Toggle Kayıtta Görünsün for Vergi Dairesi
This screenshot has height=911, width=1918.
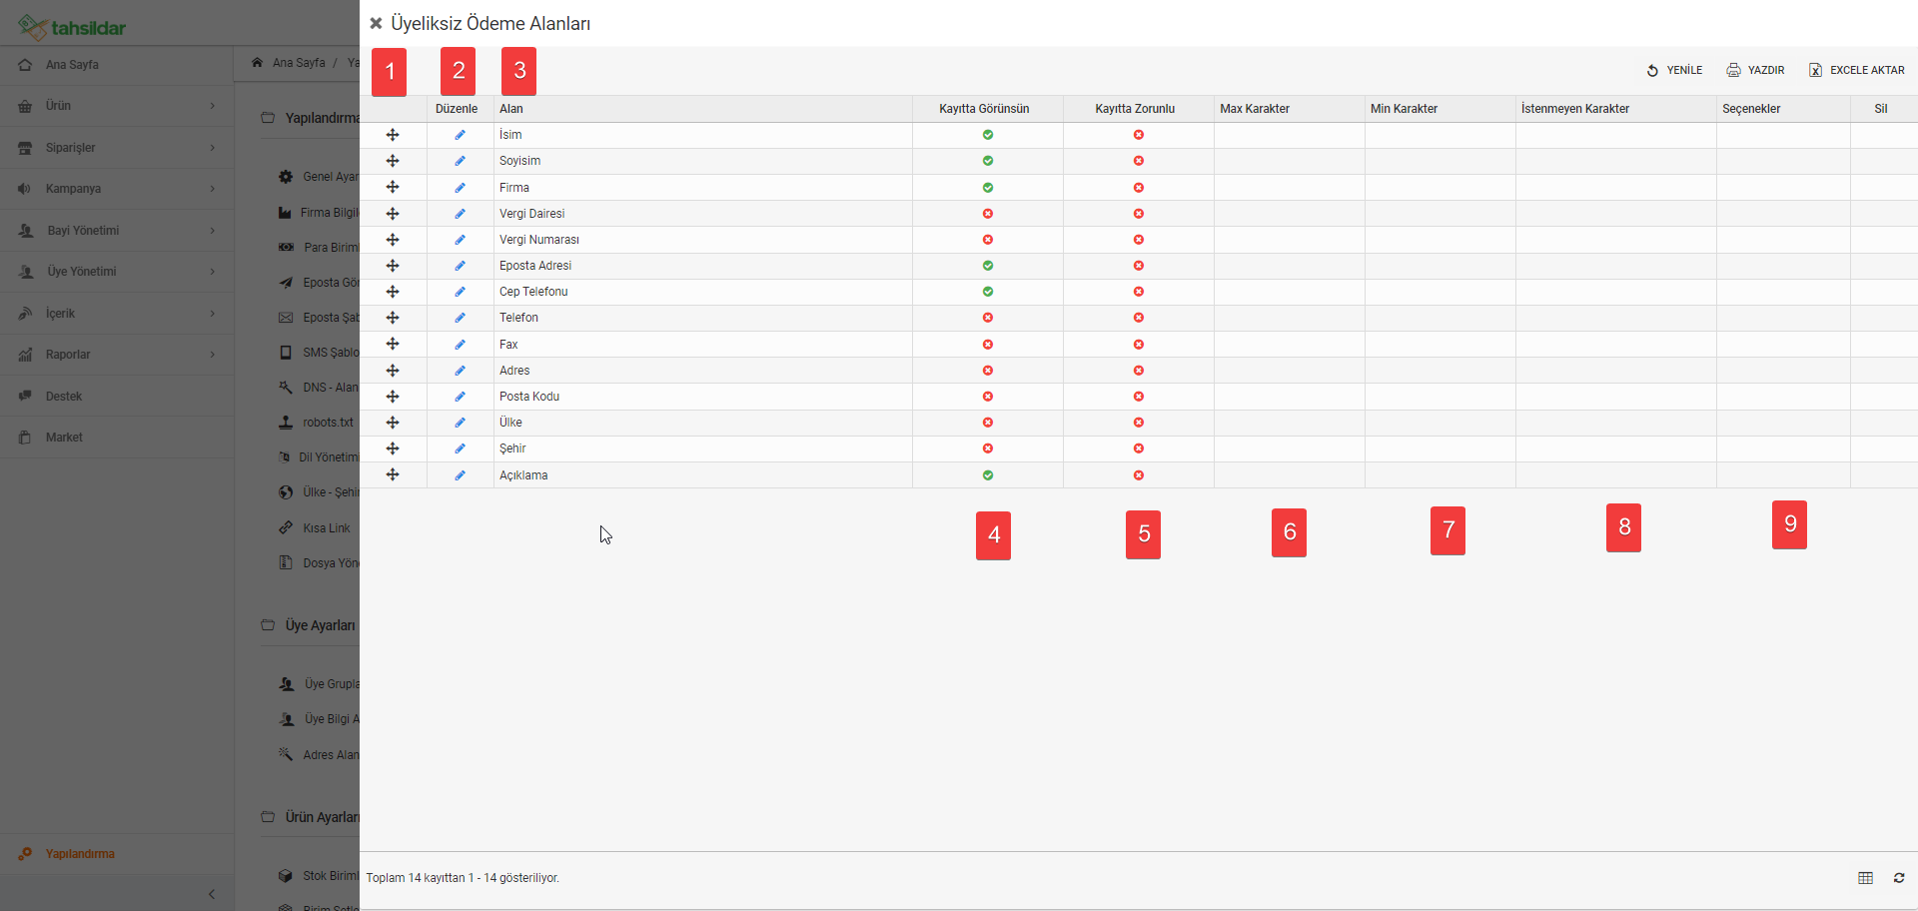tap(988, 214)
